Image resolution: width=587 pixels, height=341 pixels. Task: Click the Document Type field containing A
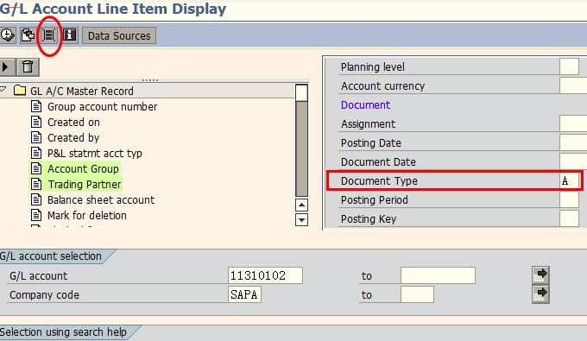point(570,180)
